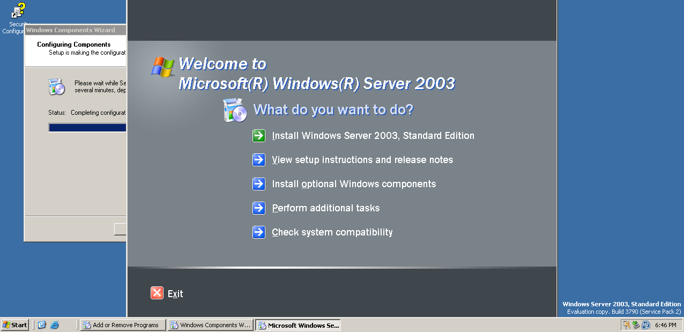Click the What do you want to do? heading
The image size is (684, 332).
click(x=333, y=110)
